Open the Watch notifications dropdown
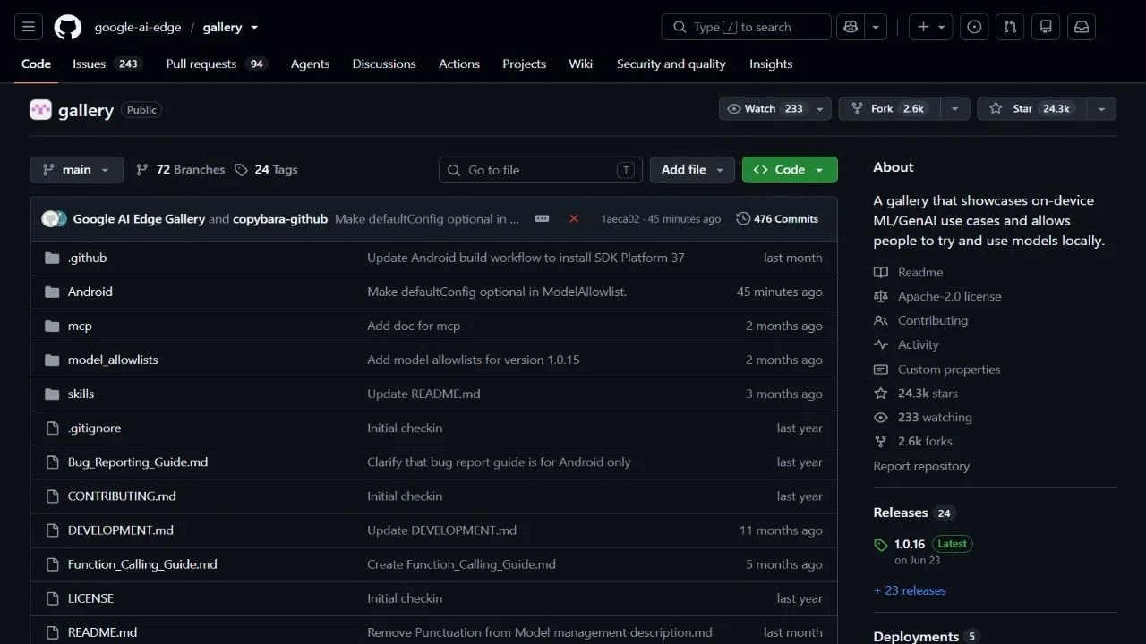The image size is (1146, 644). pos(775,108)
